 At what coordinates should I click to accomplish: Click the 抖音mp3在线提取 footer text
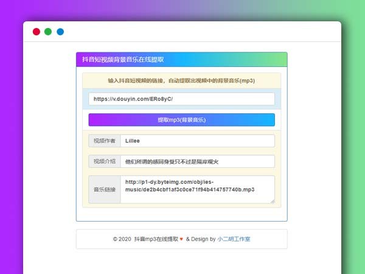[156, 239]
